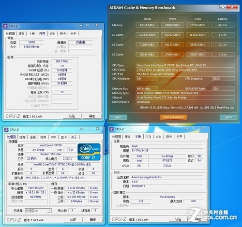
Task: Click the L2 Cache Write value 40117 MB/s
Action: [x=172, y=44]
